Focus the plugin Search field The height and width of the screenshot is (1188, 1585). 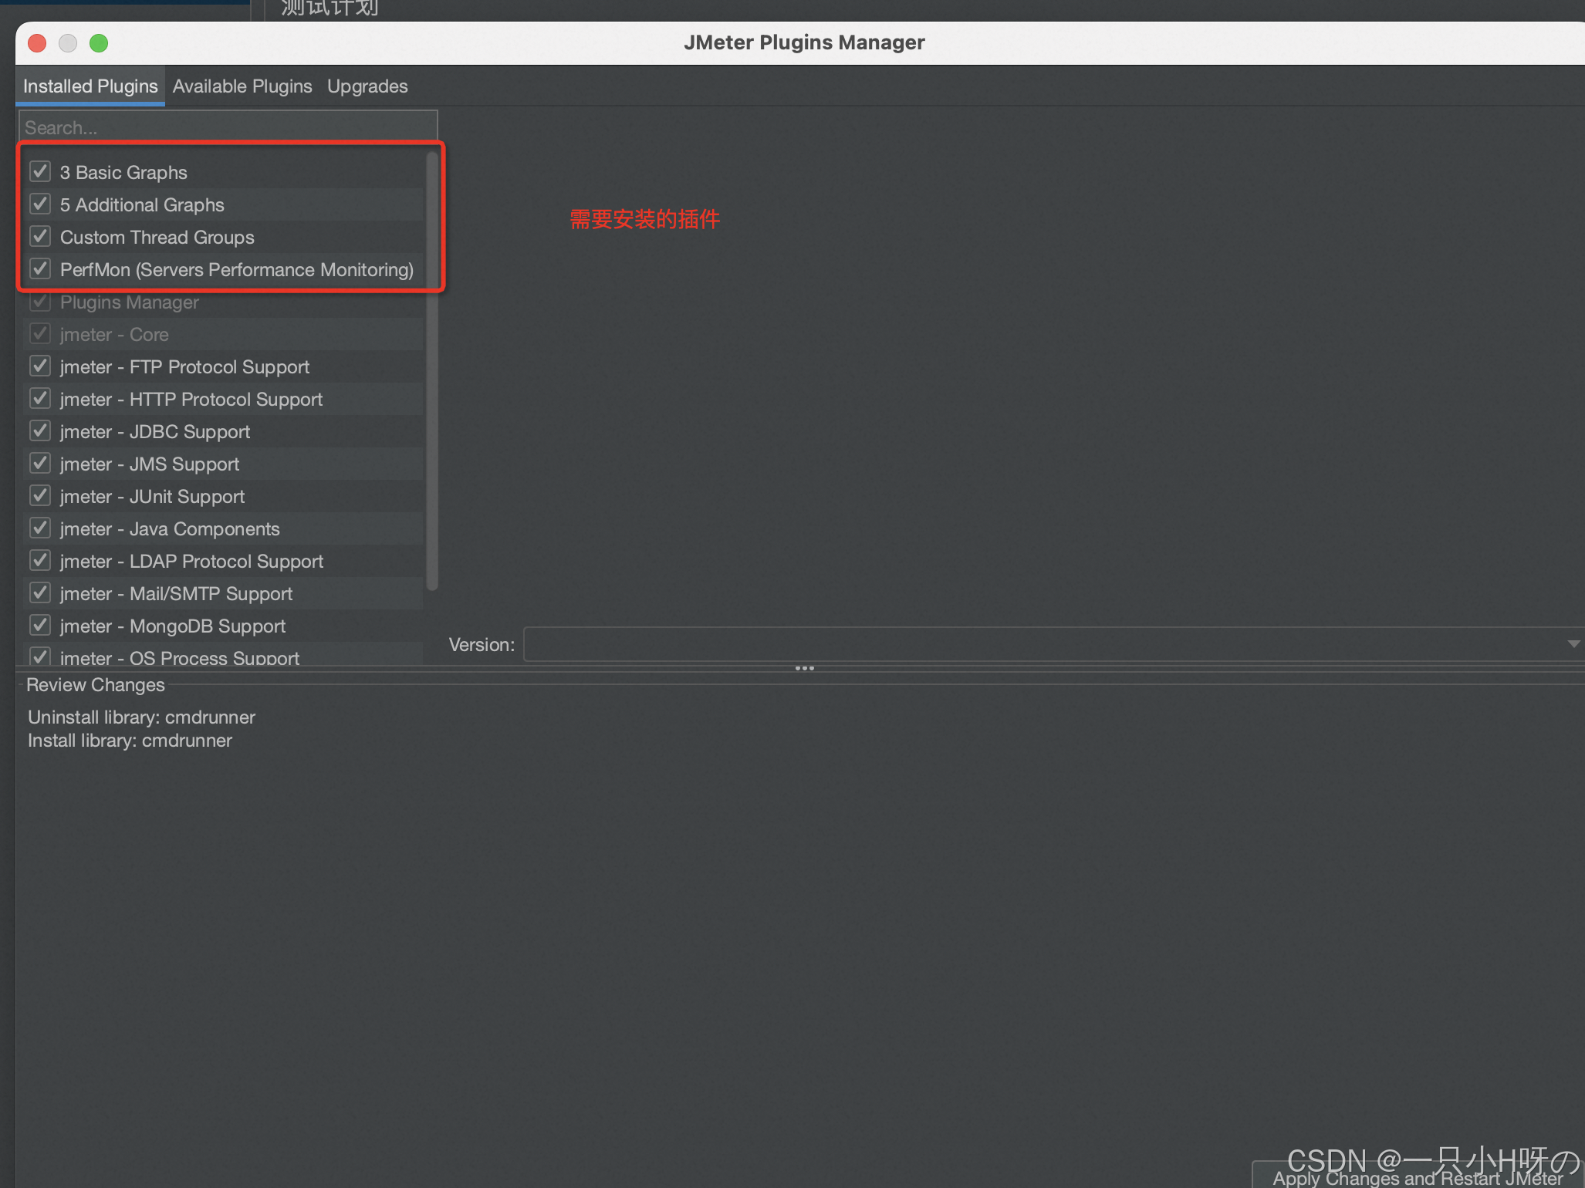(228, 127)
